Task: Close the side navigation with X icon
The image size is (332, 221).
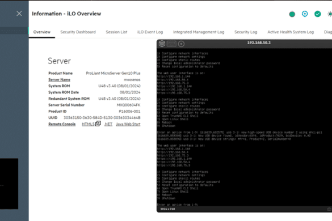Action: click(19, 14)
